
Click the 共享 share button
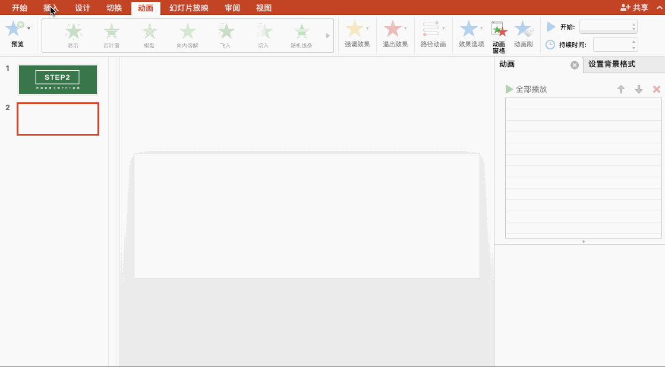635,8
